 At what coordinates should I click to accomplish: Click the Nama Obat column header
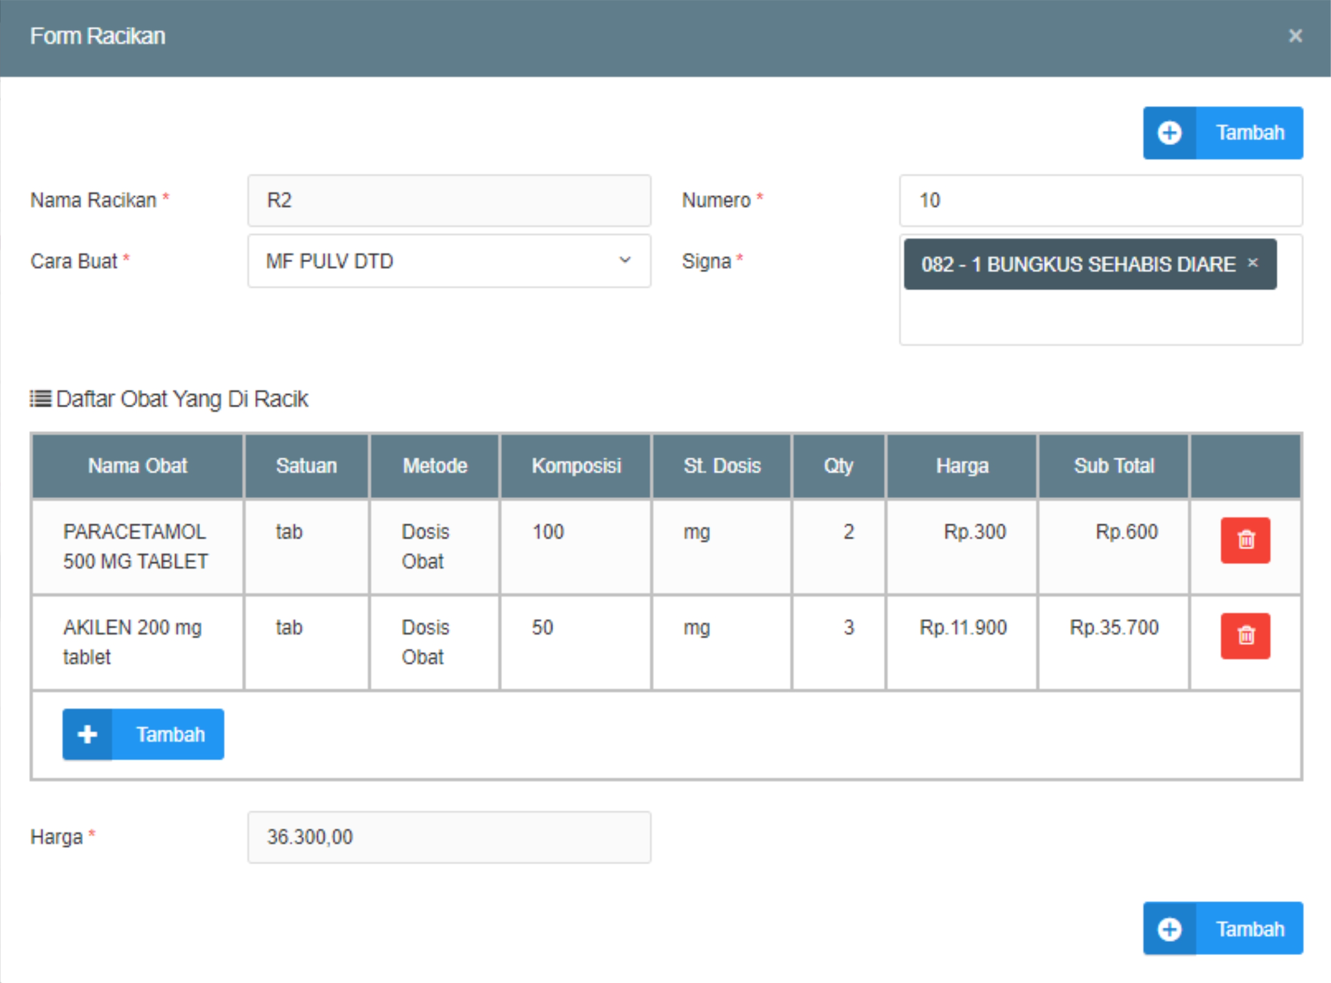137,465
